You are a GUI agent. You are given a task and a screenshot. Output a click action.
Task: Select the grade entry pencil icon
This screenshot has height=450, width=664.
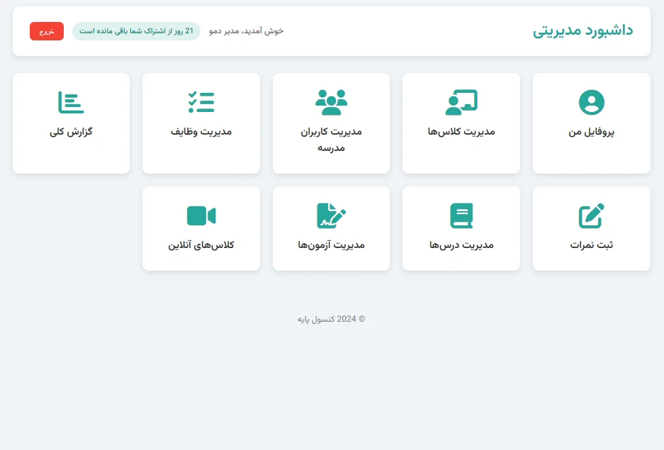(x=591, y=215)
